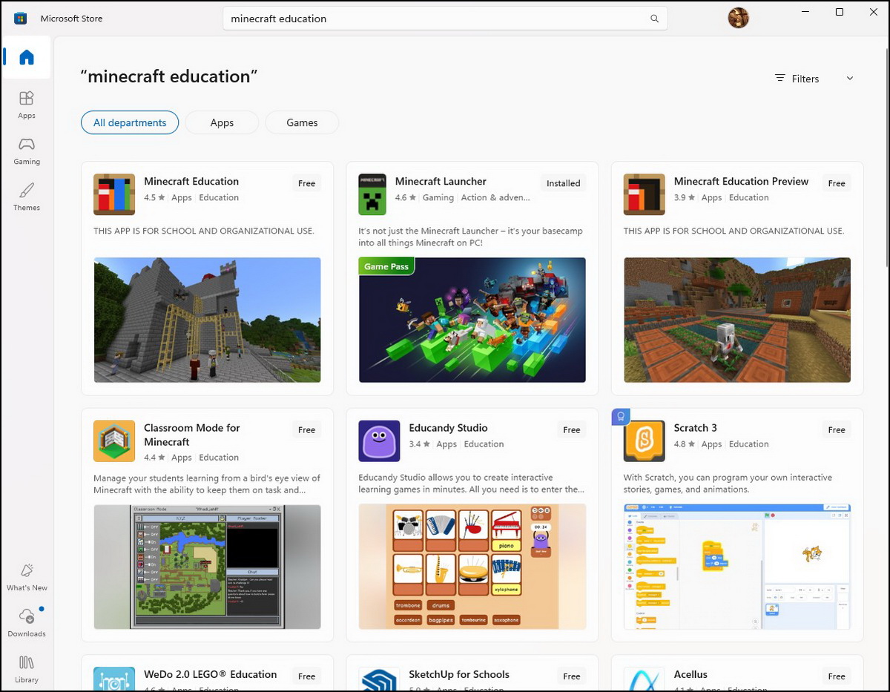Image resolution: width=890 pixels, height=692 pixels.
Task: Click the badge ribbon on Scratch 3 card
Action: pos(621,417)
